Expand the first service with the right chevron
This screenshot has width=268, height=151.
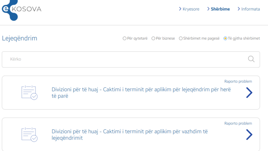click(x=249, y=93)
